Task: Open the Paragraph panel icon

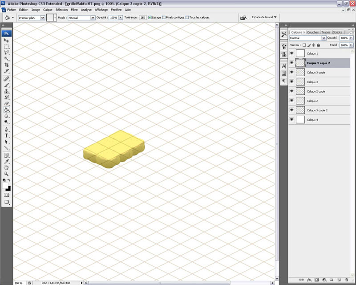Action: click(x=284, y=81)
